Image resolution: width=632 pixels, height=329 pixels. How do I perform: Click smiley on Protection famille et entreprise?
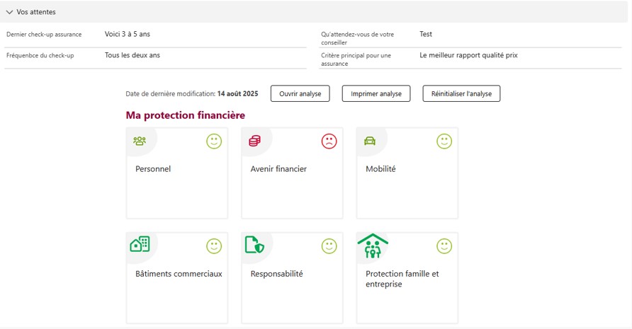[444, 246]
